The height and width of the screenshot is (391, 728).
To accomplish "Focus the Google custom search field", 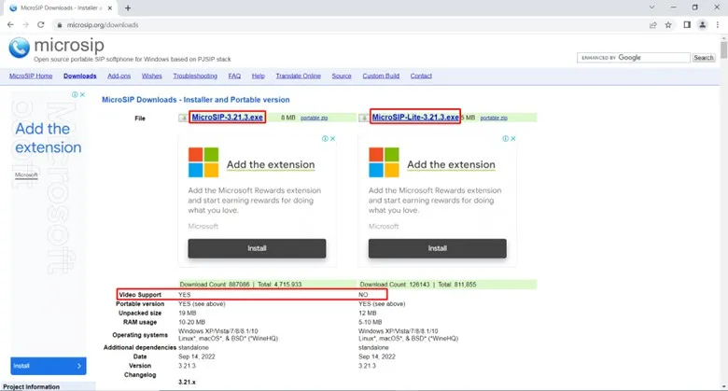I will click(x=634, y=58).
